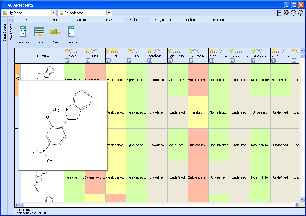This screenshot has width=306, height=216.
Task: Set CYP1A2 column rating to three stars
Action: click(199, 51)
